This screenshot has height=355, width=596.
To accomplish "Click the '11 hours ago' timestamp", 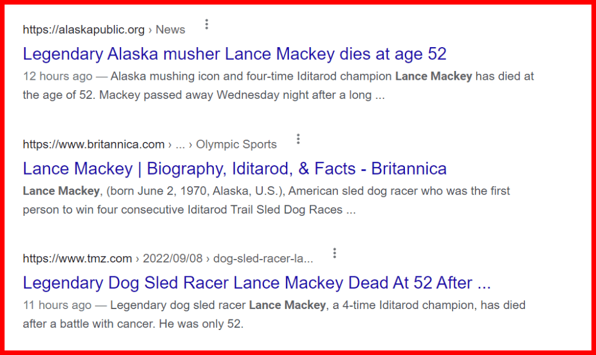I will 57,305.
